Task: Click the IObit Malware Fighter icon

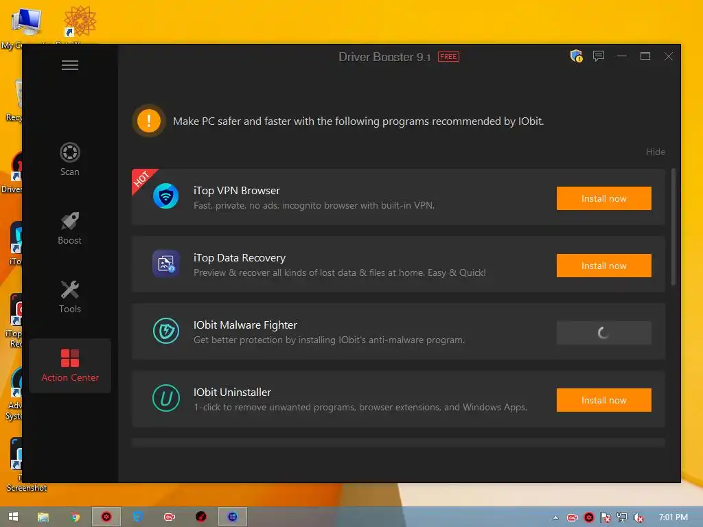Action: click(x=166, y=331)
